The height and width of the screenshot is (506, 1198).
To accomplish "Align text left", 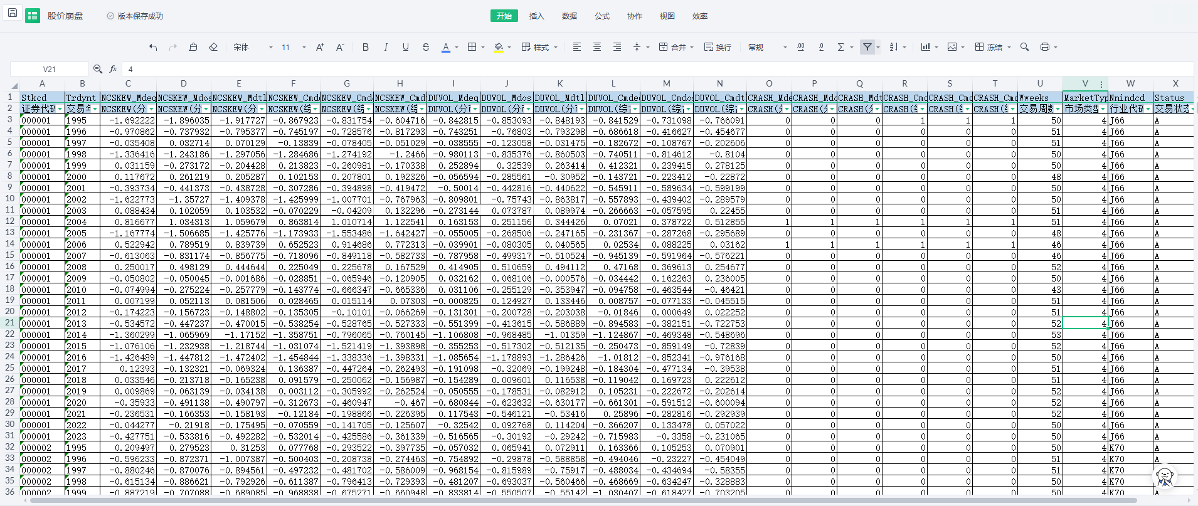I will click(x=577, y=47).
